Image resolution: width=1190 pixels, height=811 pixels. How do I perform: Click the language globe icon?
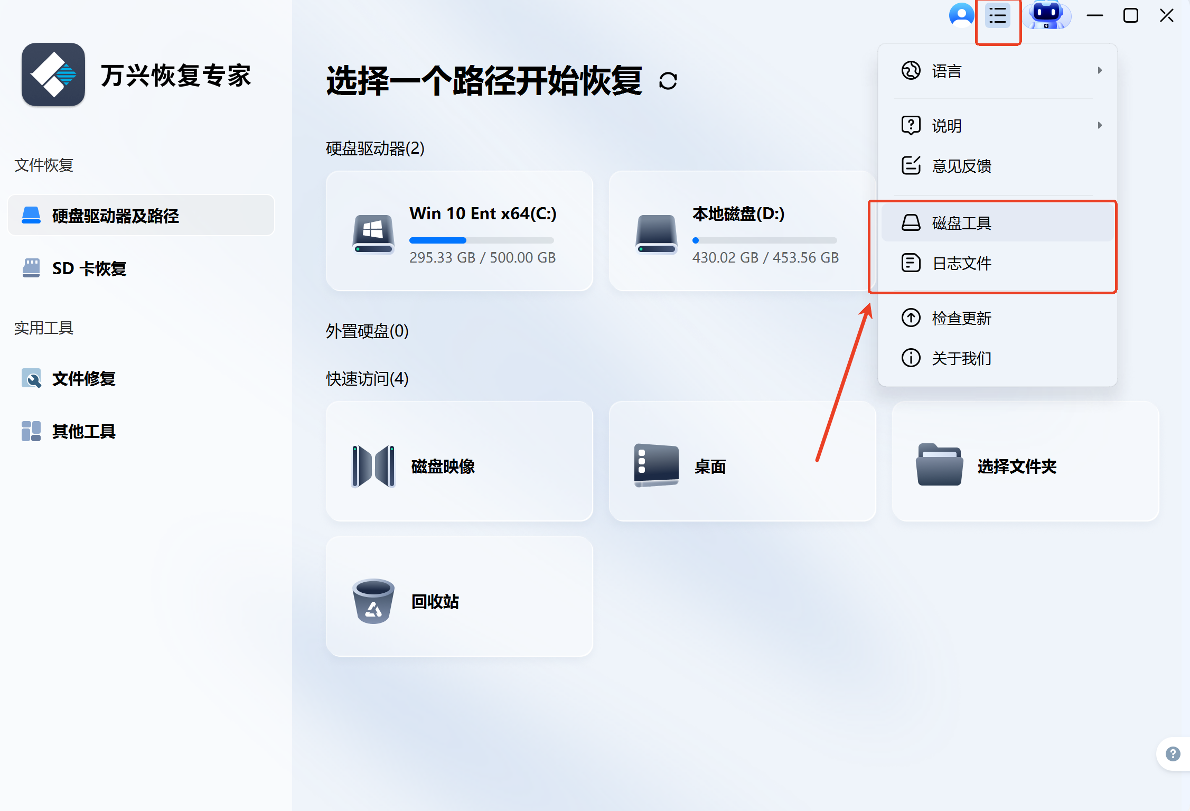pos(911,70)
